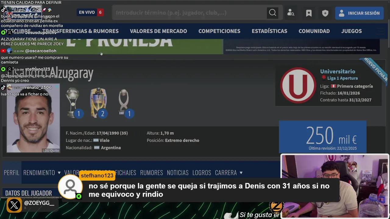Click the Argentina nationality text
The height and width of the screenshot is (219, 390).
pos(111,148)
